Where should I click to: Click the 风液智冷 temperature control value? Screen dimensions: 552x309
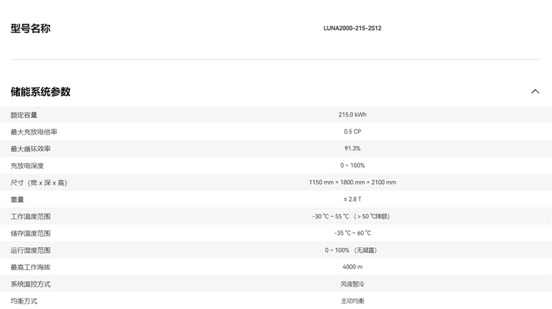coord(352,284)
